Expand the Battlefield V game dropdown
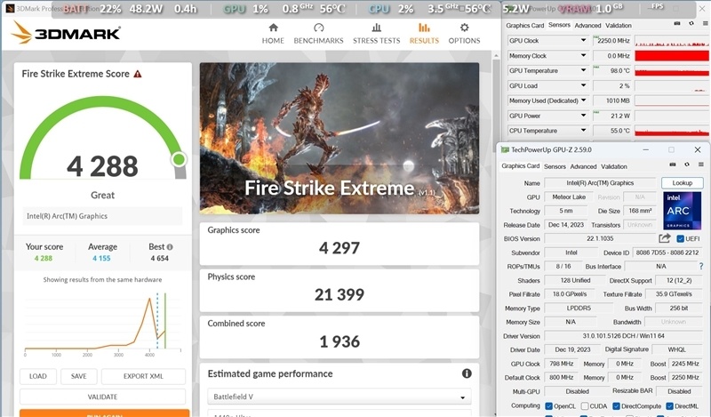The image size is (711, 417). [339, 397]
